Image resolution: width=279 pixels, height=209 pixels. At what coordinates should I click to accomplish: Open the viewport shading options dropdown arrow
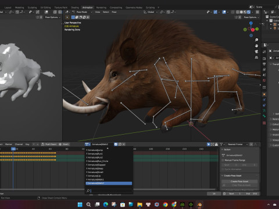coord(252,12)
